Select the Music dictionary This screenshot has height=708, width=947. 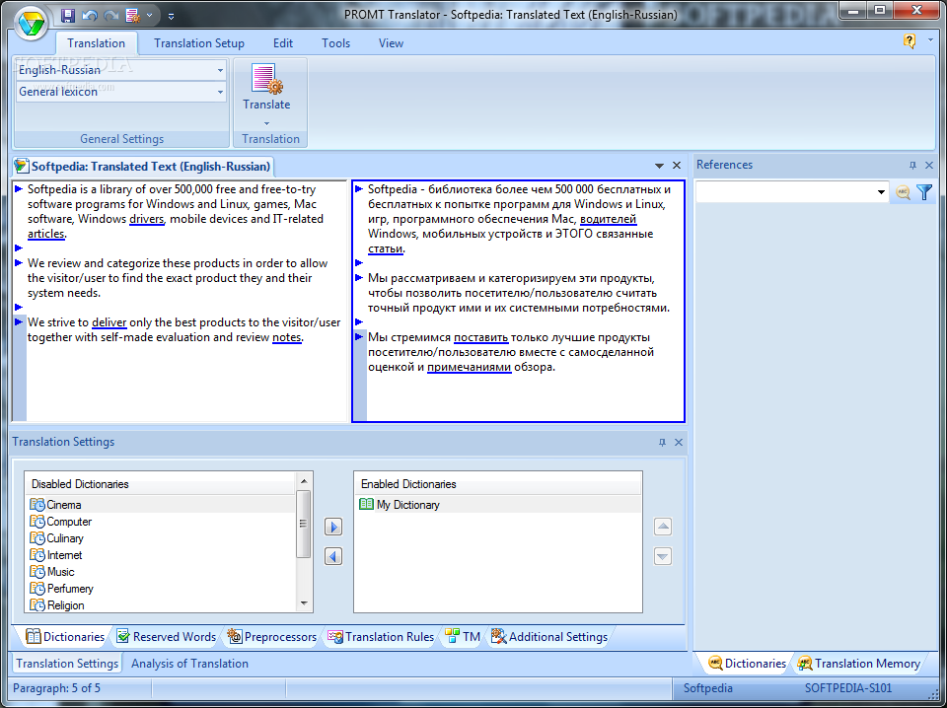(x=160, y=572)
